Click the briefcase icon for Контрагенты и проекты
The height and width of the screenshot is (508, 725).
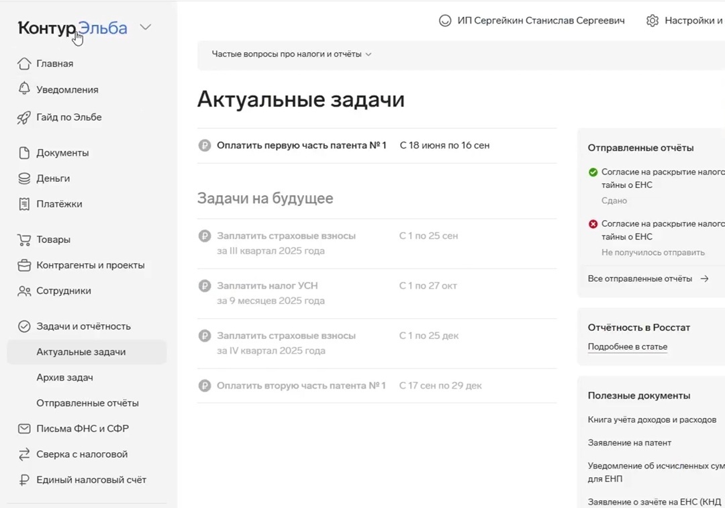click(24, 265)
